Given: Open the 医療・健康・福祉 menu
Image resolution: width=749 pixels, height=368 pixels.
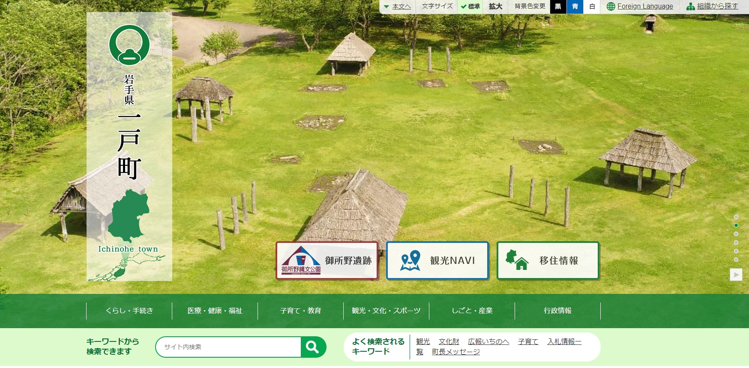Looking at the screenshot, I should tap(215, 311).
